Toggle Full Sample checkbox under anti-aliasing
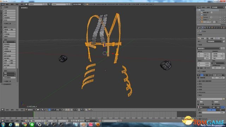Image resolution: width=226 pixels, height=127 pixels. pos(198,78)
